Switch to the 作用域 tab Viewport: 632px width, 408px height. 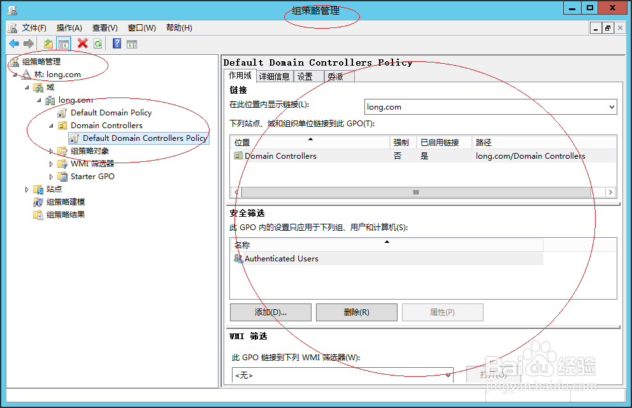point(240,75)
